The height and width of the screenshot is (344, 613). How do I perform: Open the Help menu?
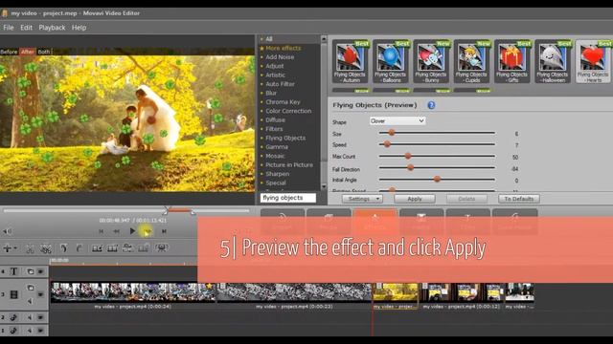(79, 28)
